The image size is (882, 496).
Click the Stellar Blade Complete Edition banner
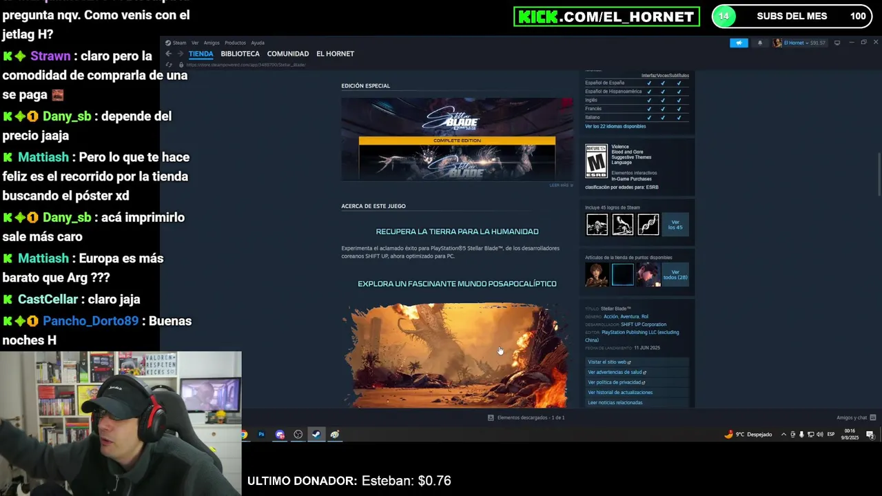coord(457,139)
